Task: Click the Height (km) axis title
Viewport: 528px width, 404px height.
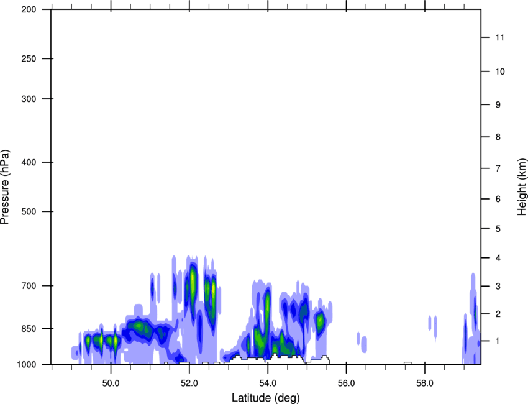Action: (522, 186)
